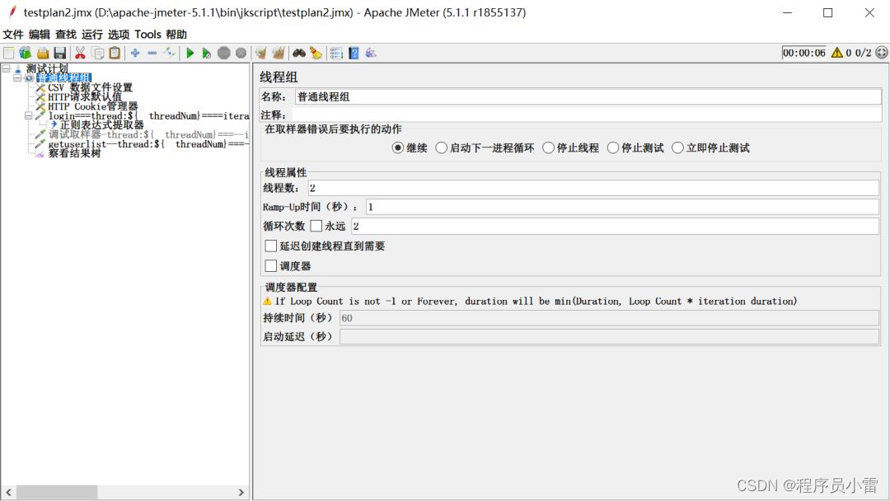Open the Tools menu
This screenshot has height=501, width=890.
148,35
